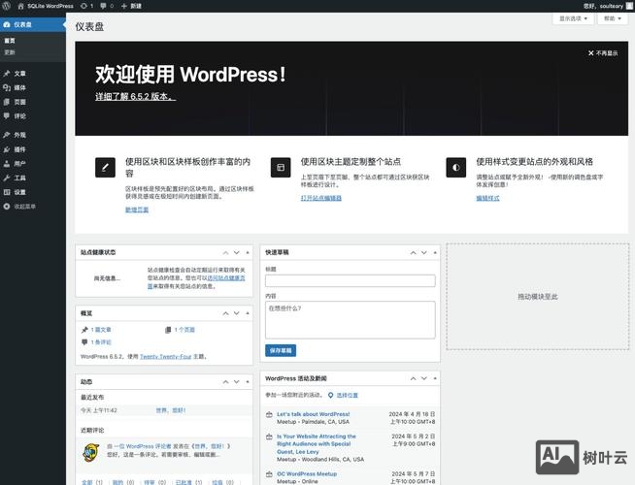
Task: Click the comment icon beside 1条评论
Action: coord(84,342)
